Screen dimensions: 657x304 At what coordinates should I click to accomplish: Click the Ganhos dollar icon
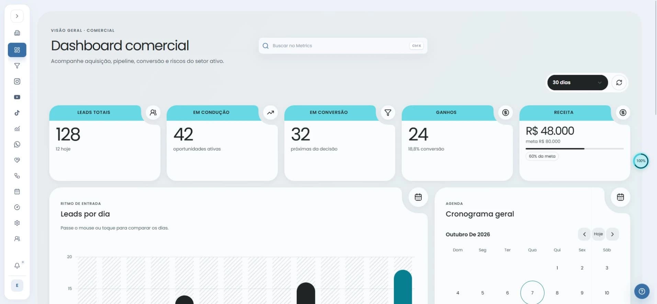506,113
